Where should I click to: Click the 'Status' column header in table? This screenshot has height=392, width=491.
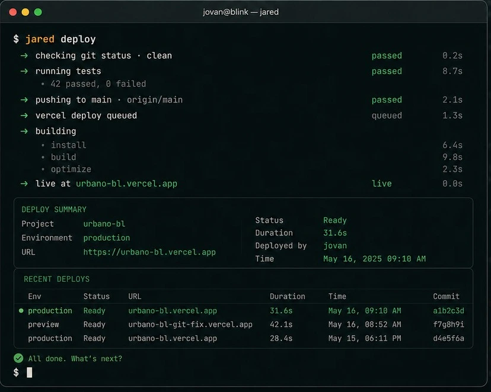pos(97,296)
